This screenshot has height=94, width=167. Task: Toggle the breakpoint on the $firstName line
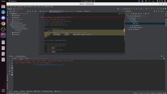click(42, 17)
